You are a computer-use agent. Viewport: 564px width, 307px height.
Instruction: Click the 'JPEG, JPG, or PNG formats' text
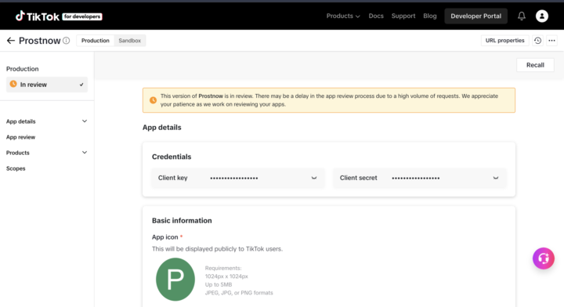click(x=239, y=293)
